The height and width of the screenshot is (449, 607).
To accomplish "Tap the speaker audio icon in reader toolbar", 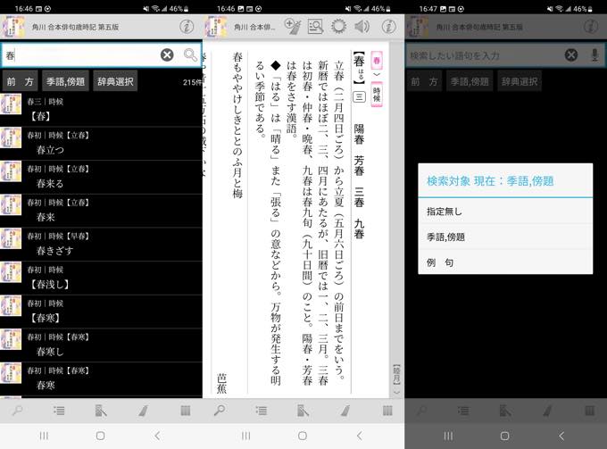I will (362, 26).
